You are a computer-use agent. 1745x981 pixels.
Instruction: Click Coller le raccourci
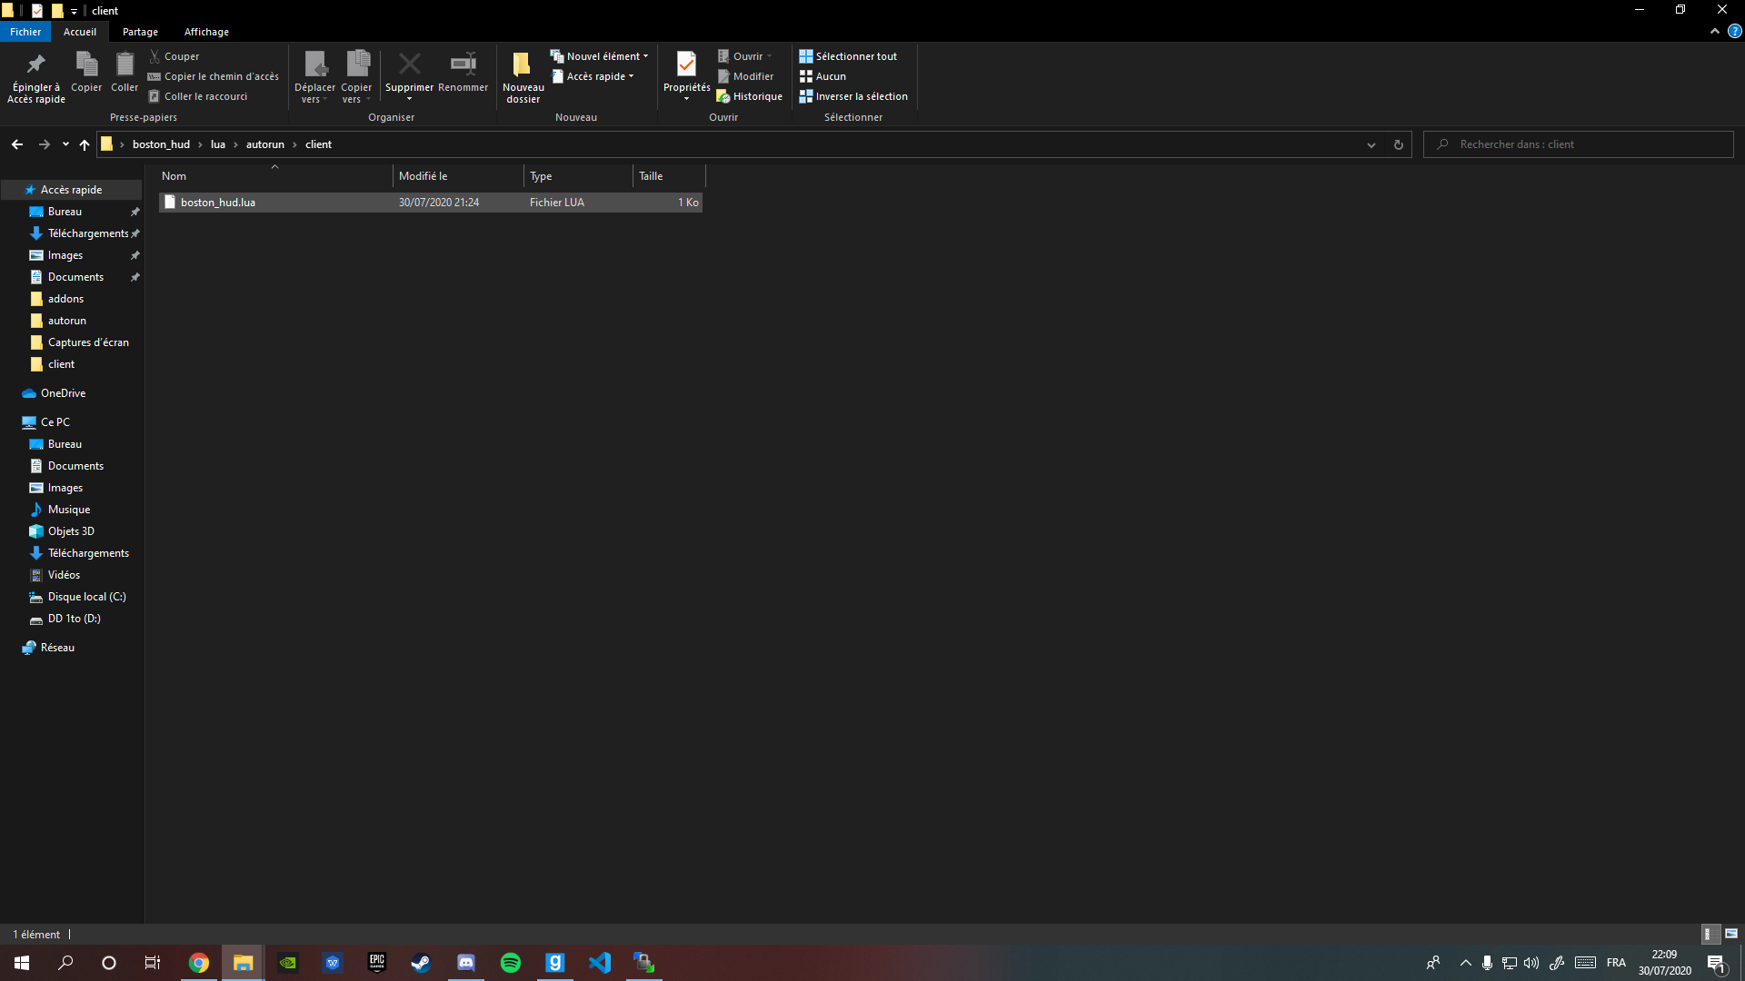pos(197,96)
